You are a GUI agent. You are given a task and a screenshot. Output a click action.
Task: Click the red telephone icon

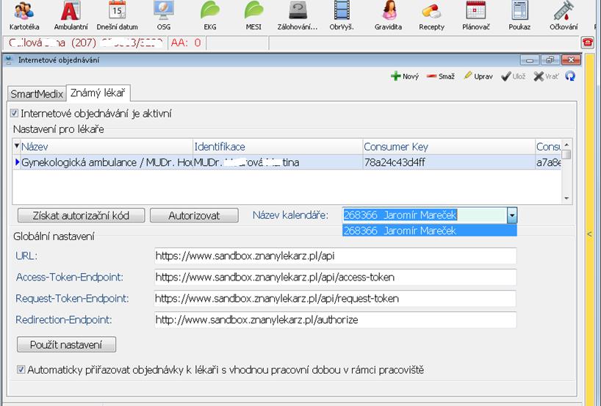click(588, 42)
